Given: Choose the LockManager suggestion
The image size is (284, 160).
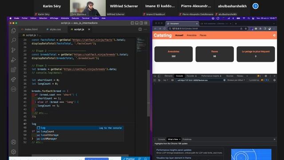Looking at the screenshot, I should [x=80, y=139].
